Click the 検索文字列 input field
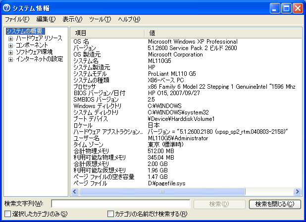The height and width of the screenshot is (222, 306). pos(121,204)
